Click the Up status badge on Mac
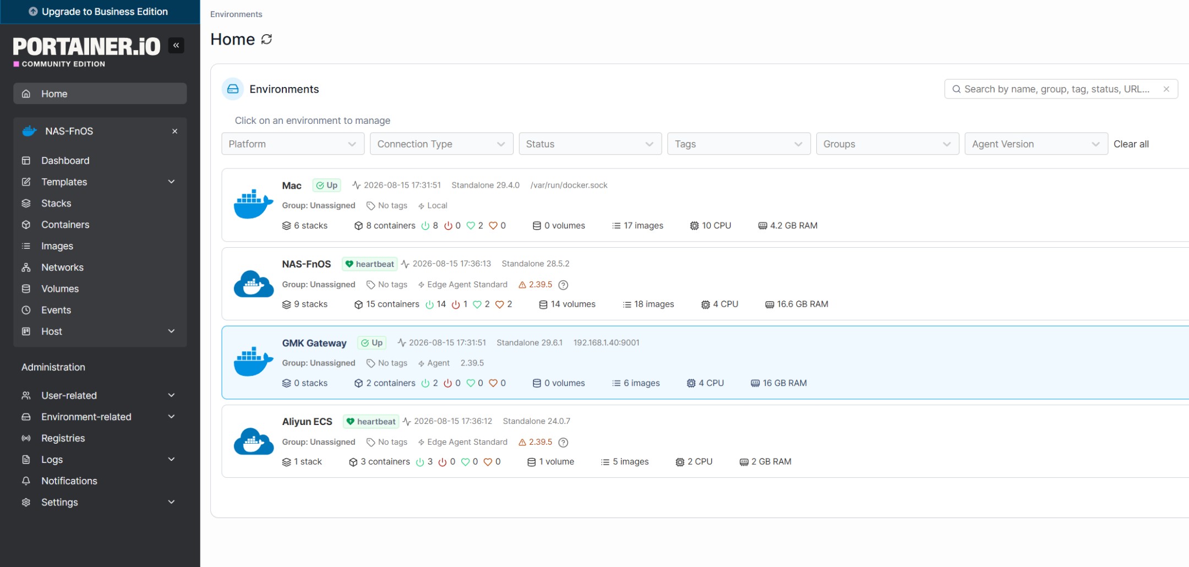This screenshot has width=1189, height=567. point(326,186)
